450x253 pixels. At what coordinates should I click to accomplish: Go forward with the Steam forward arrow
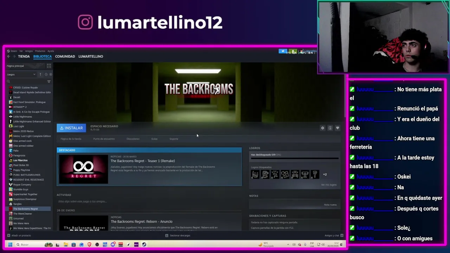pyautogui.click(x=14, y=56)
